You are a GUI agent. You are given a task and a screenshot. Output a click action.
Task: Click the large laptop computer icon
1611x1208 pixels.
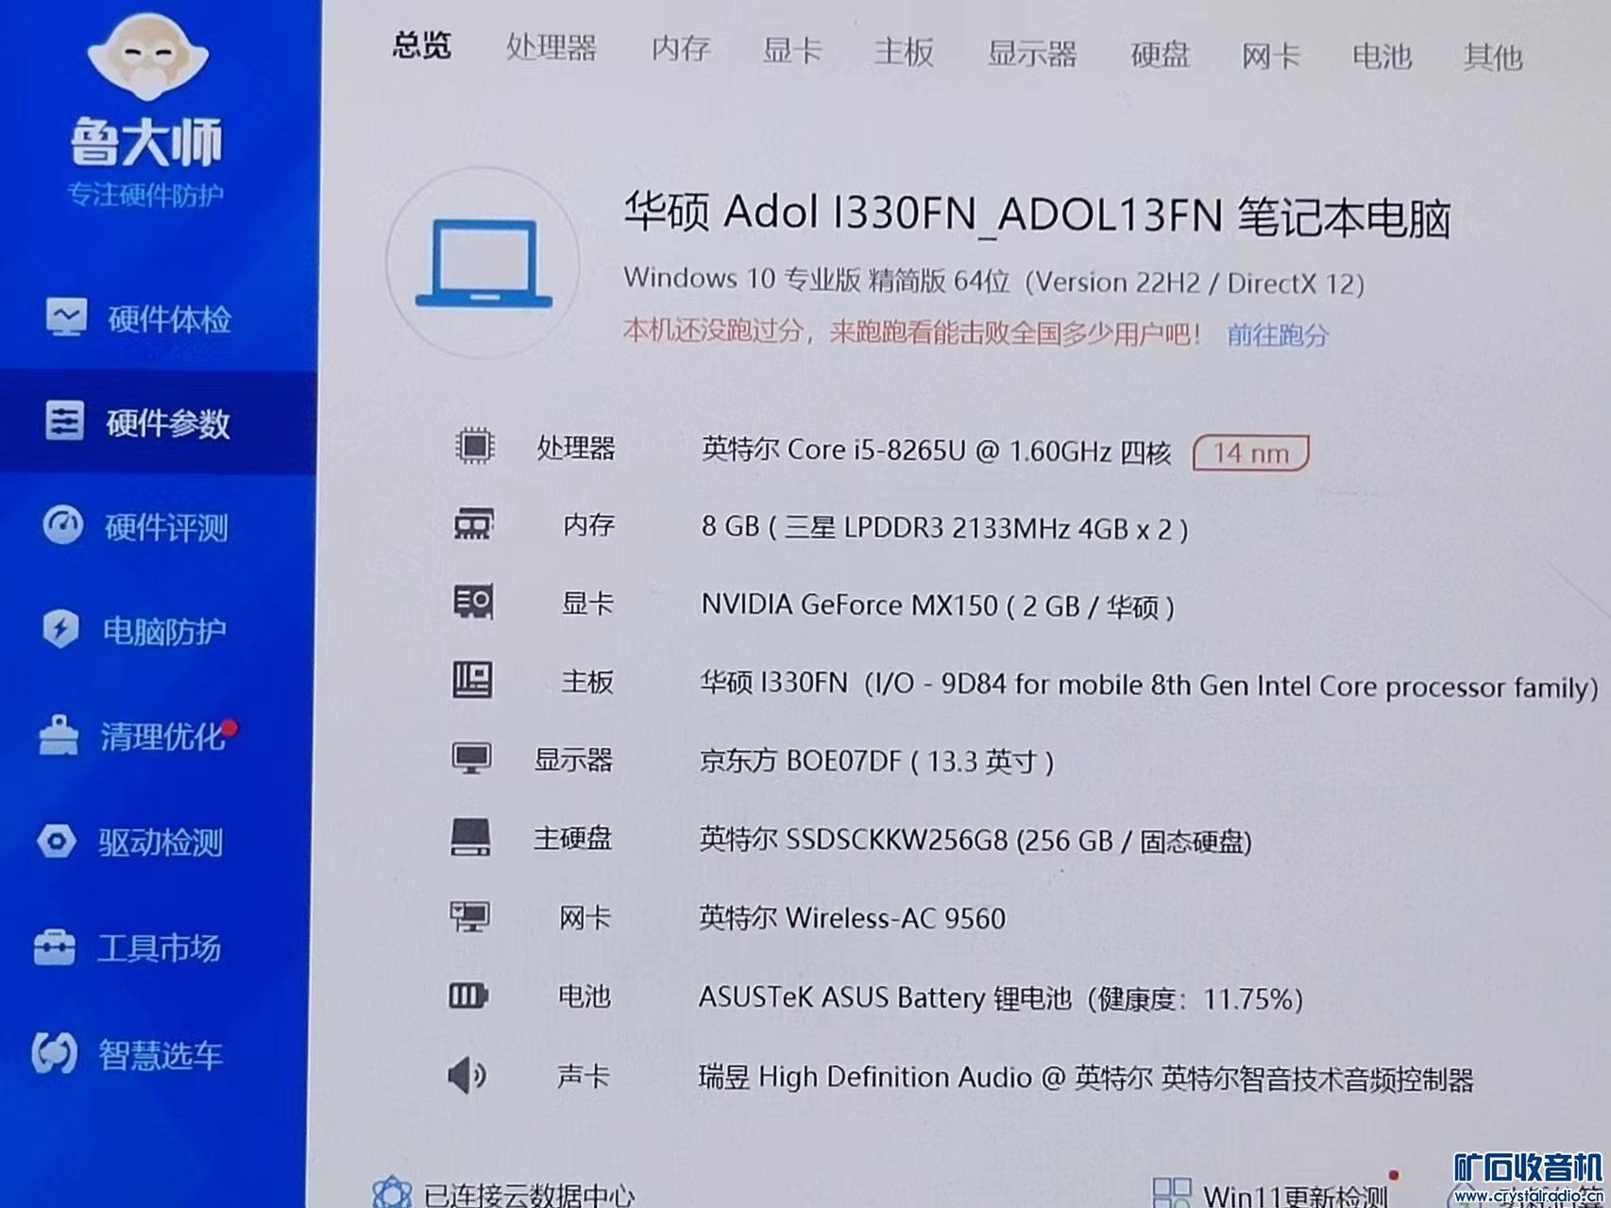484,264
